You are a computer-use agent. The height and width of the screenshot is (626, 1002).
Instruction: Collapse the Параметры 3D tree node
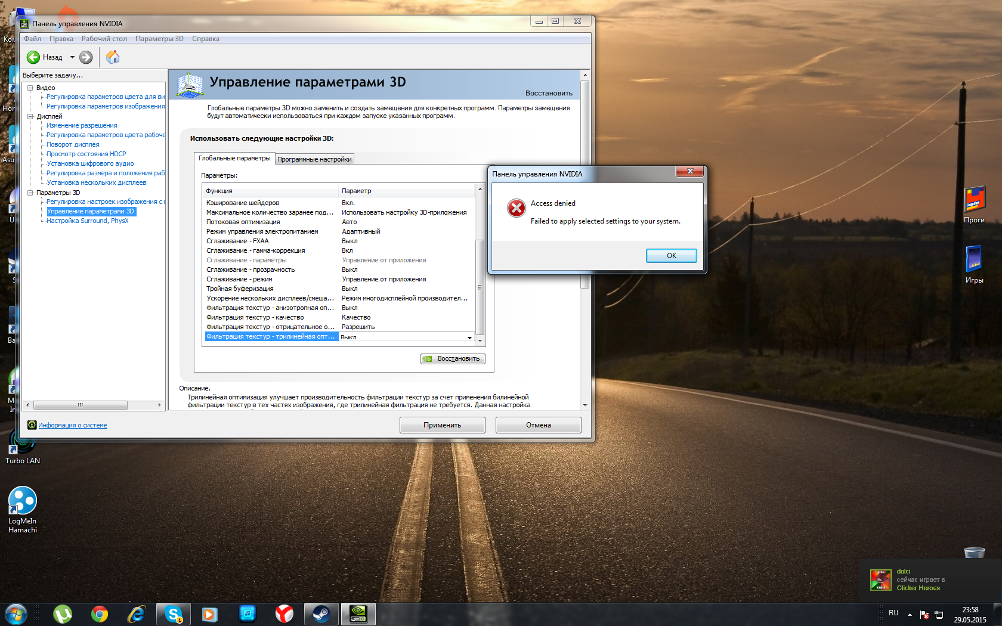[x=30, y=193]
